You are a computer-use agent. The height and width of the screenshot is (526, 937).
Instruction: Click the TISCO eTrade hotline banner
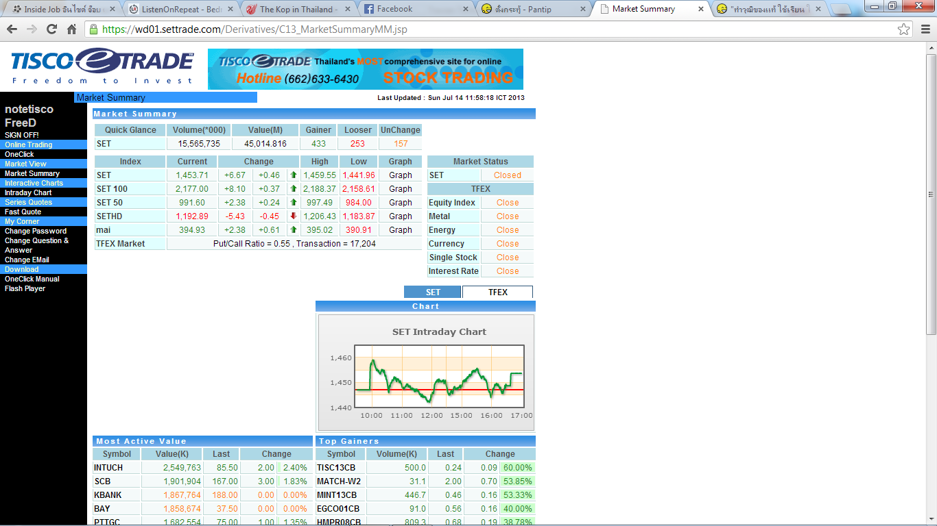tap(366, 69)
